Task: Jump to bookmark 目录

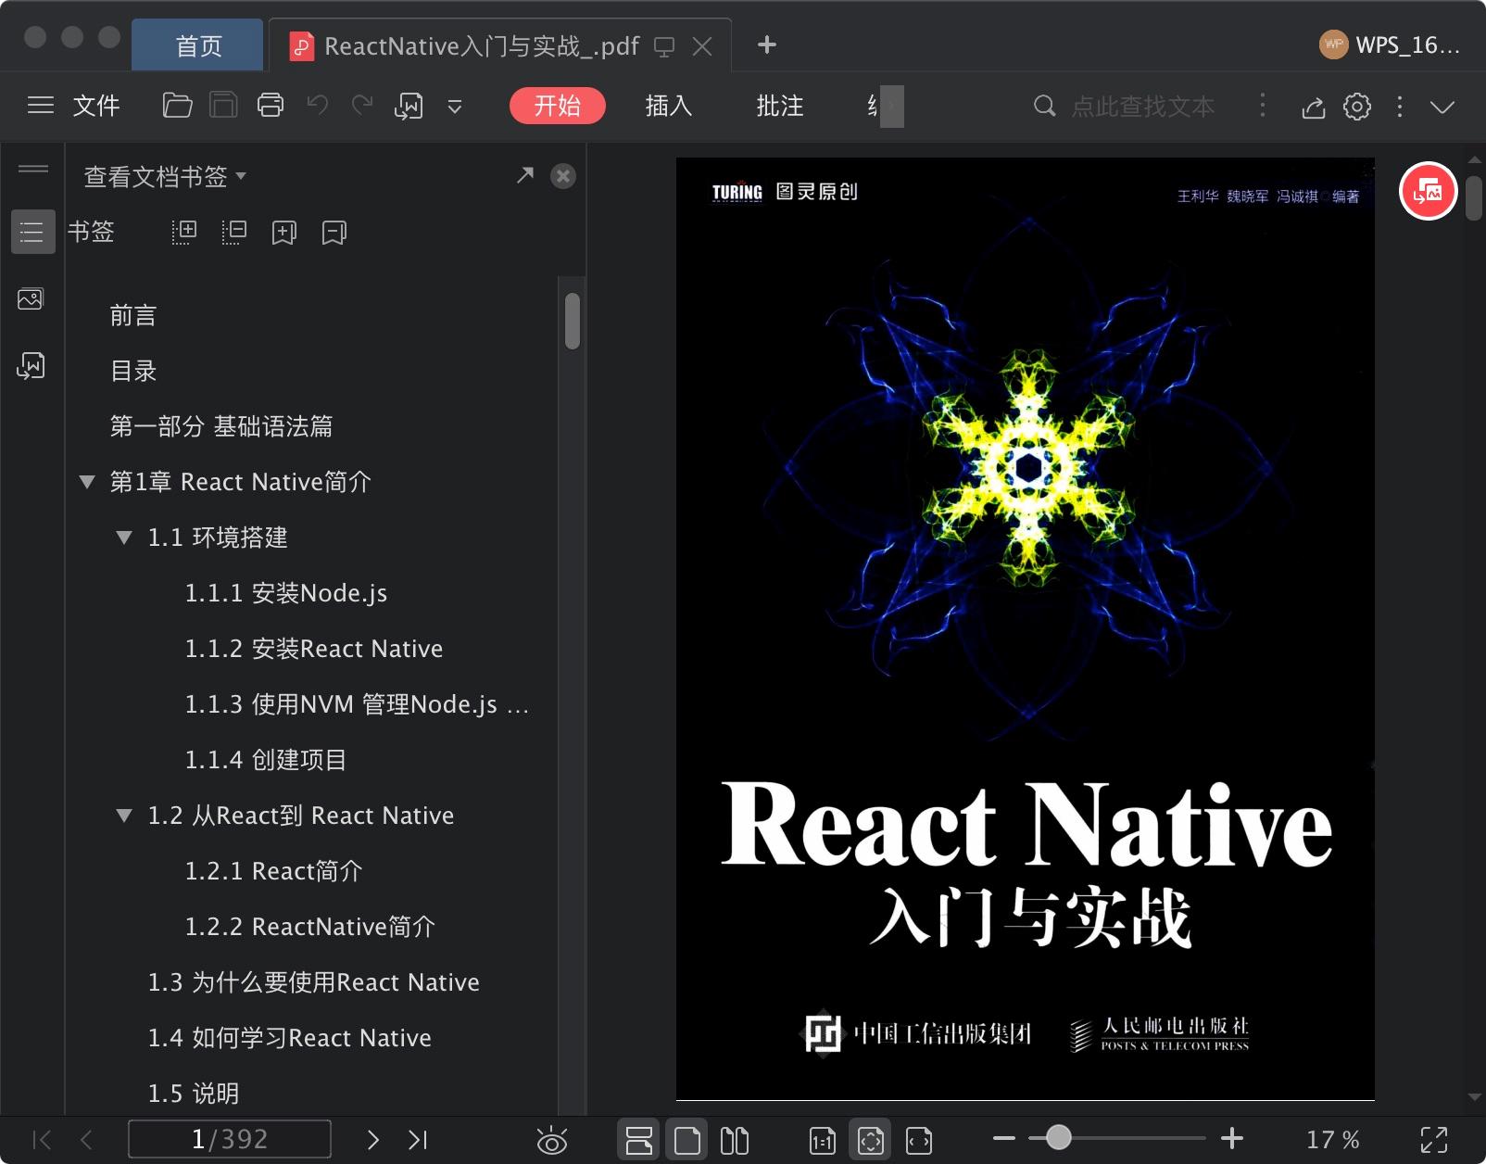Action: point(133,371)
